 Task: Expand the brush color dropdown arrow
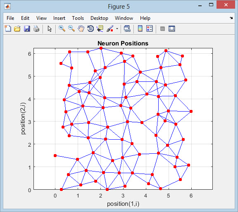click(x=117, y=29)
